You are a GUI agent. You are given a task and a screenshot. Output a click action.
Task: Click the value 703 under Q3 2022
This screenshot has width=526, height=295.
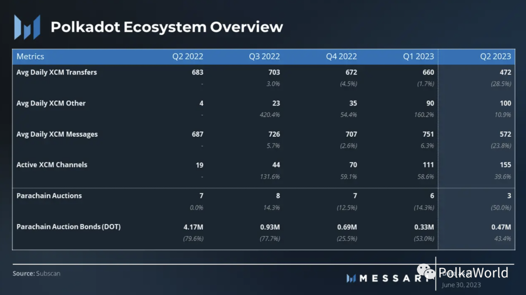[x=274, y=73]
